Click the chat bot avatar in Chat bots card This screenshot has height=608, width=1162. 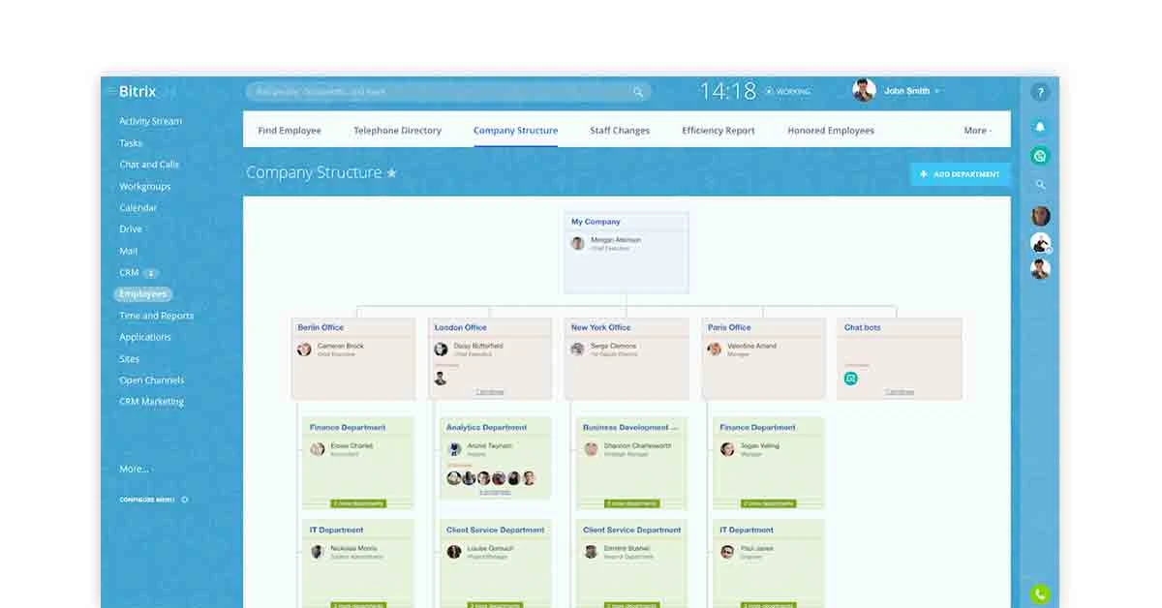point(851,379)
